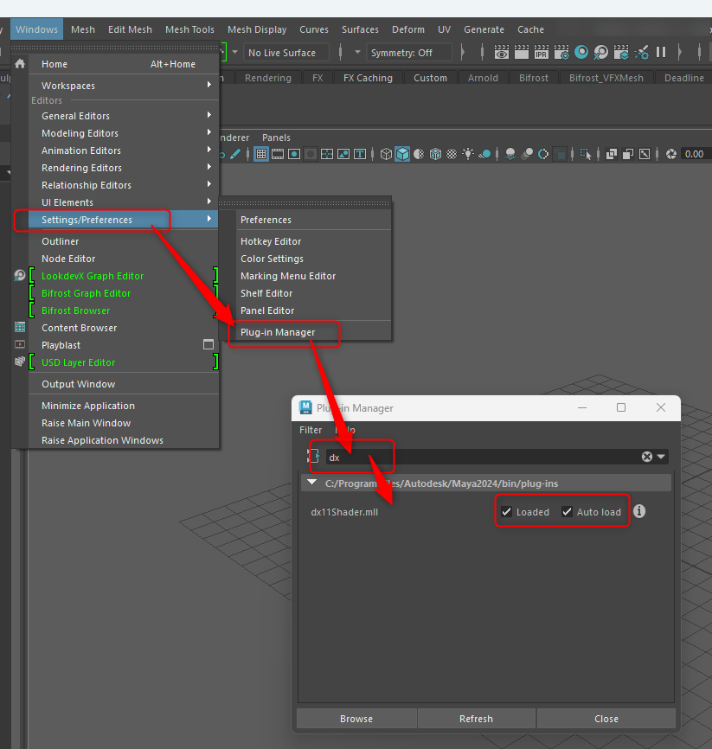Click the Render Setup layers clapperboard icon

click(621, 52)
